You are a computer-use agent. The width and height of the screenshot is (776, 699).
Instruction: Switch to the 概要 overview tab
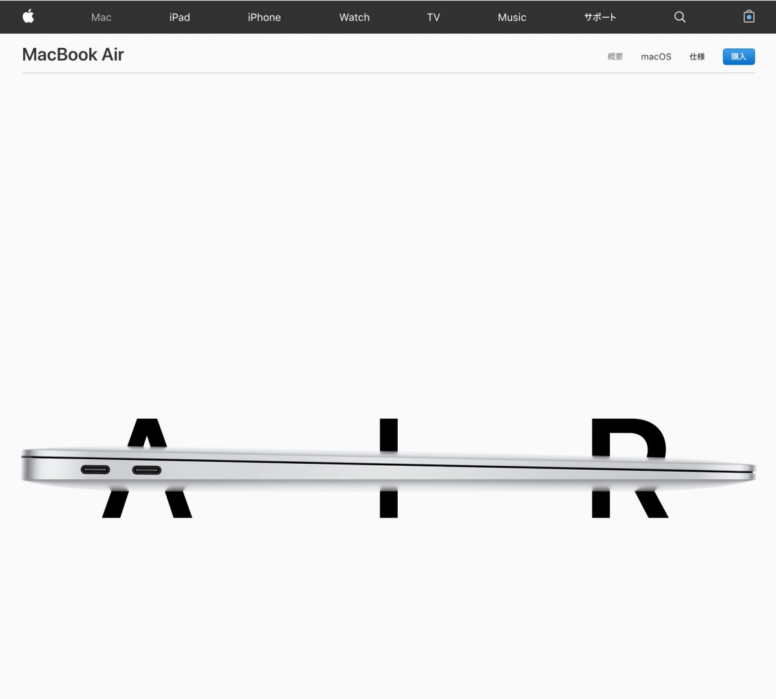(615, 57)
